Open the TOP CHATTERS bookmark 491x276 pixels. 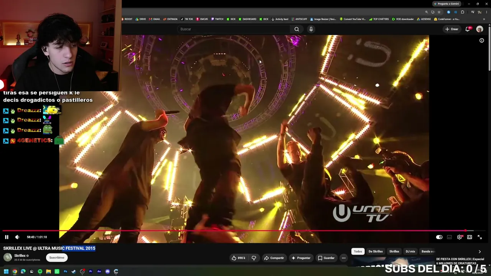(379, 19)
